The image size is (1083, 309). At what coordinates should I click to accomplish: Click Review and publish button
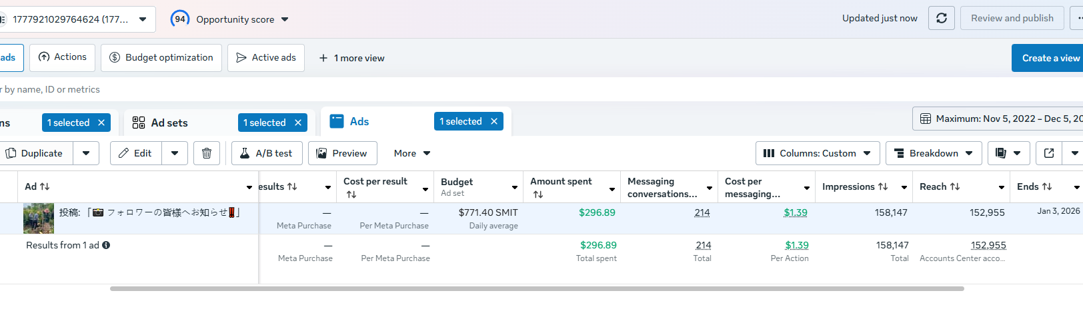[1012, 18]
